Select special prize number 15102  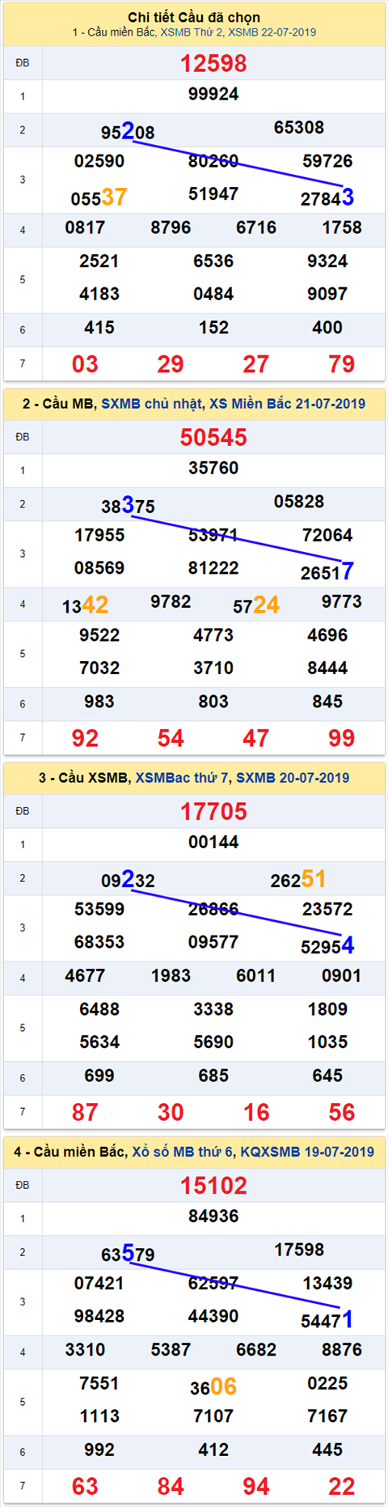coord(213,1185)
